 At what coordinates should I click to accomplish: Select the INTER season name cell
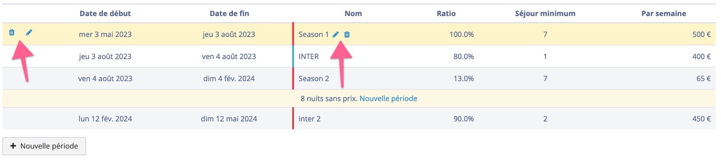pyautogui.click(x=309, y=56)
